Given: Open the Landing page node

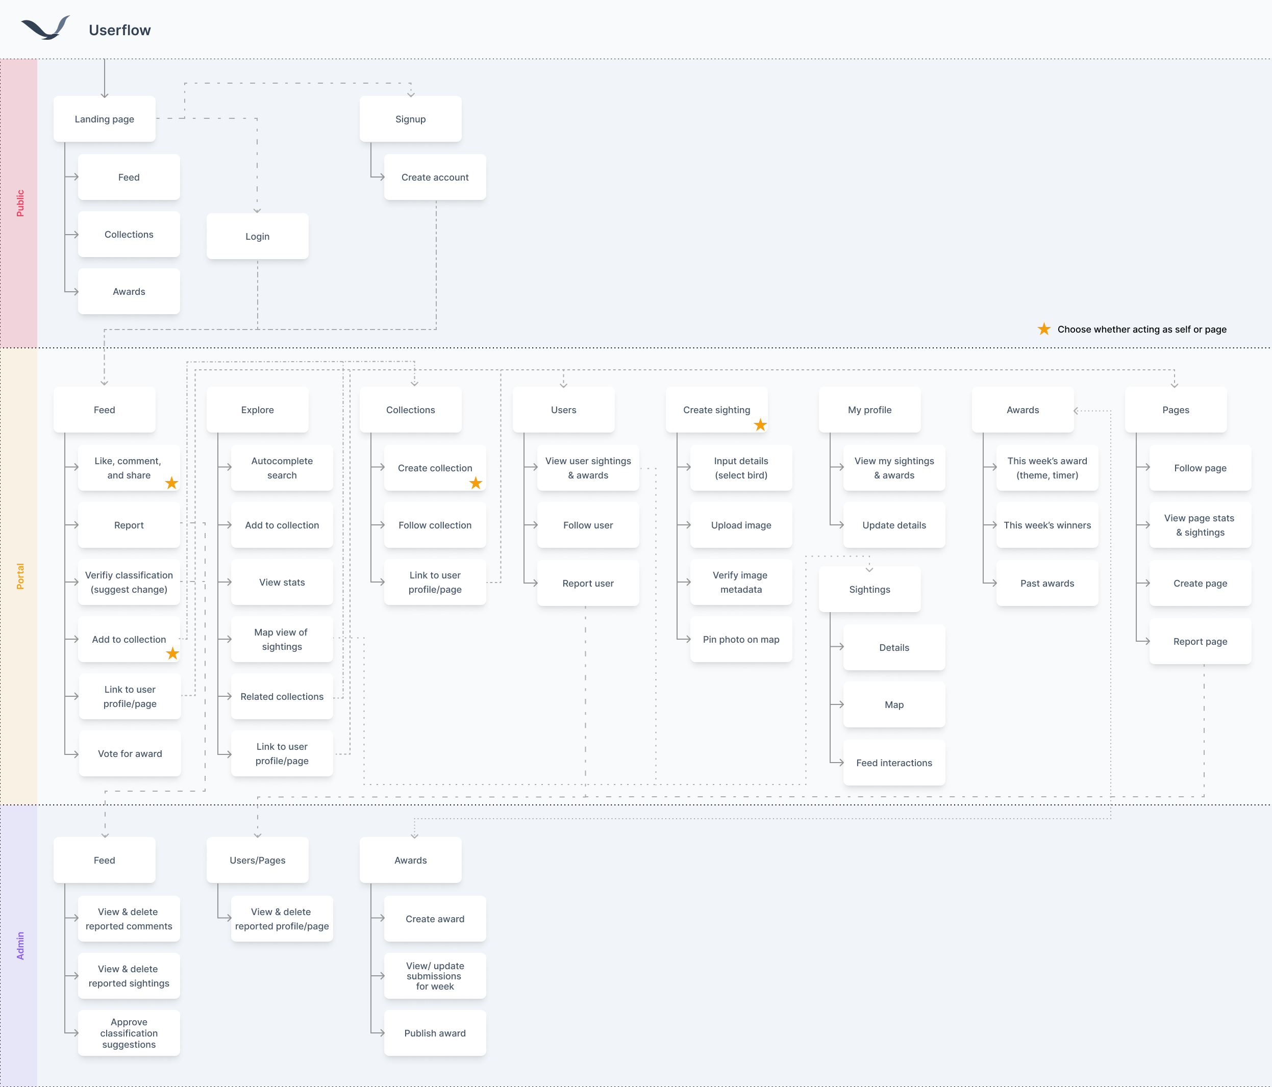Looking at the screenshot, I should 105,118.
